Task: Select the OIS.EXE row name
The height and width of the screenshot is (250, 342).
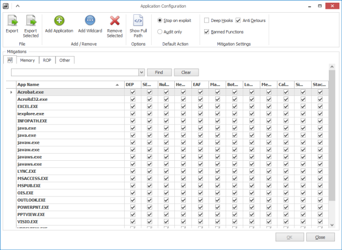Action: [25, 193]
